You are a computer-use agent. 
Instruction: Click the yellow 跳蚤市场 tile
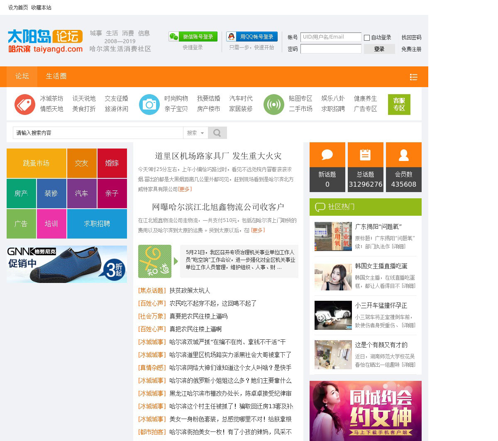(x=37, y=163)
